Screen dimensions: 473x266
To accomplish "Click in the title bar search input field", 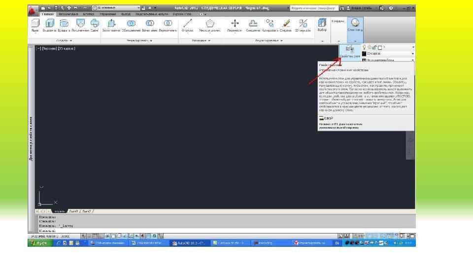I will (x=314, y=8).
